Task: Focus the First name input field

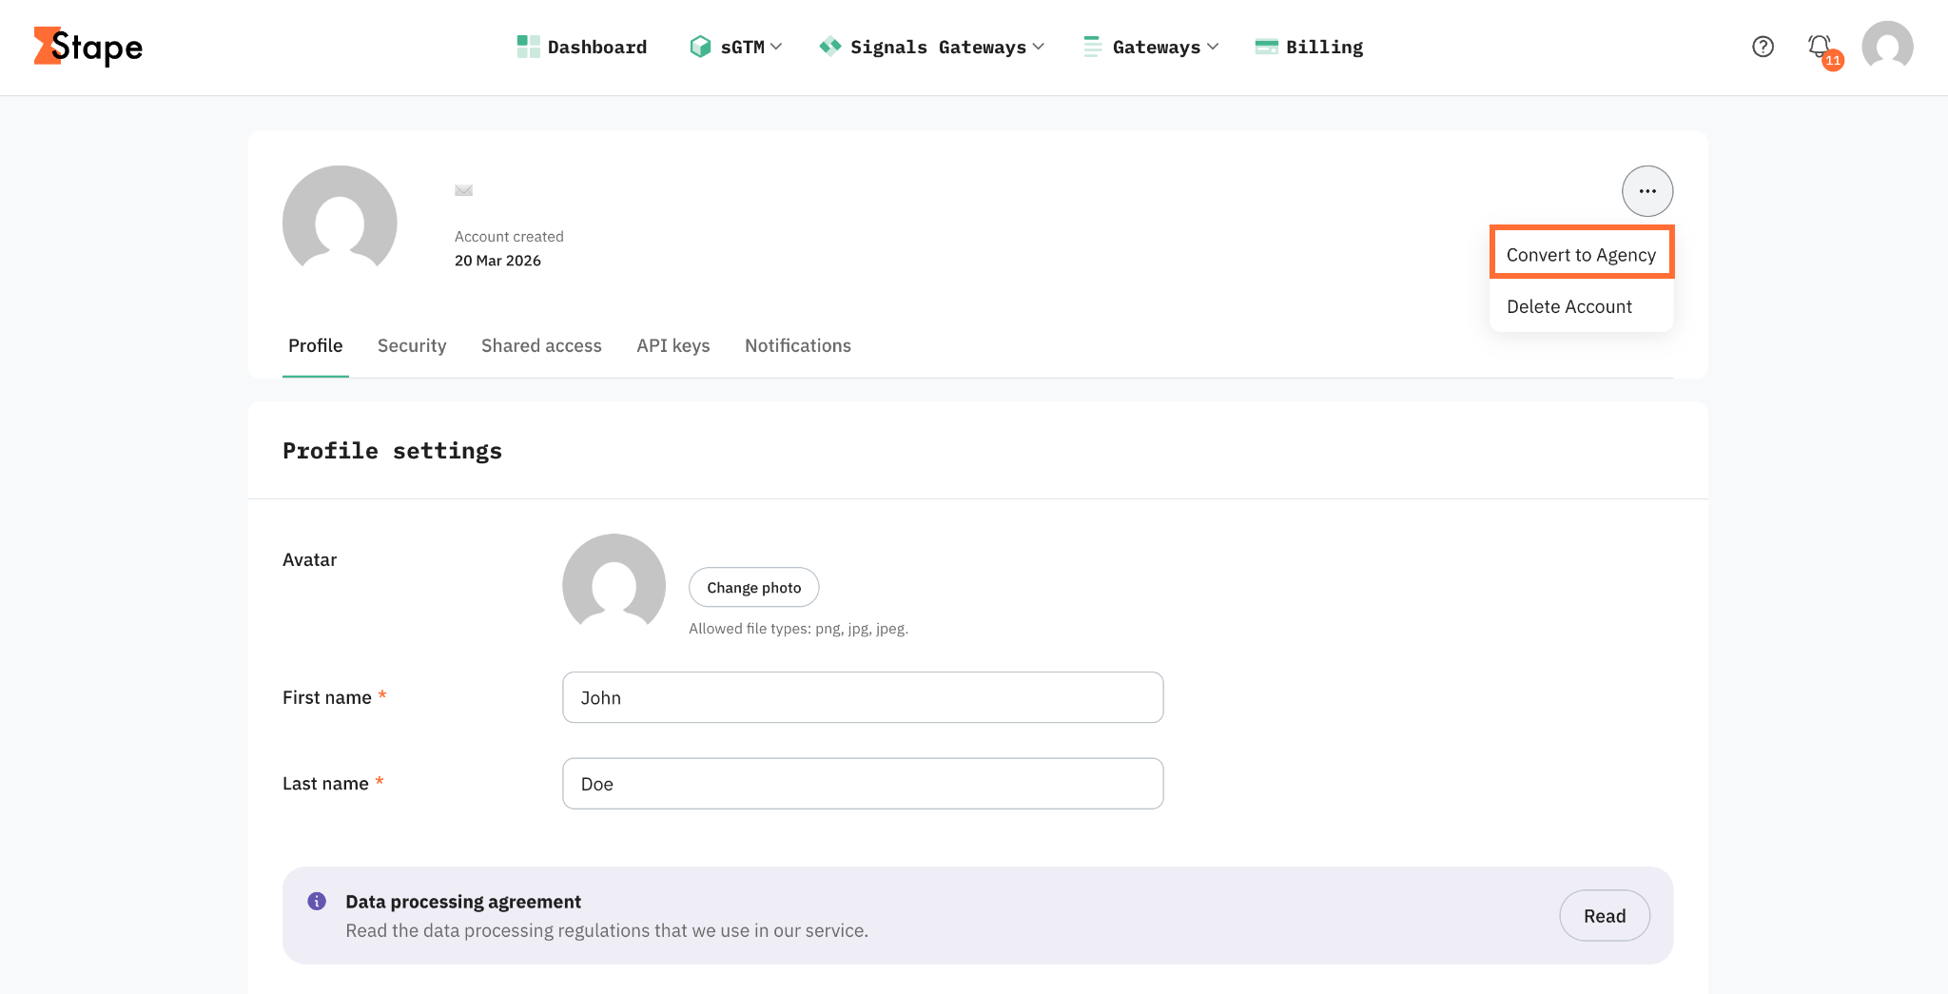Action: [x=863, y=697]
